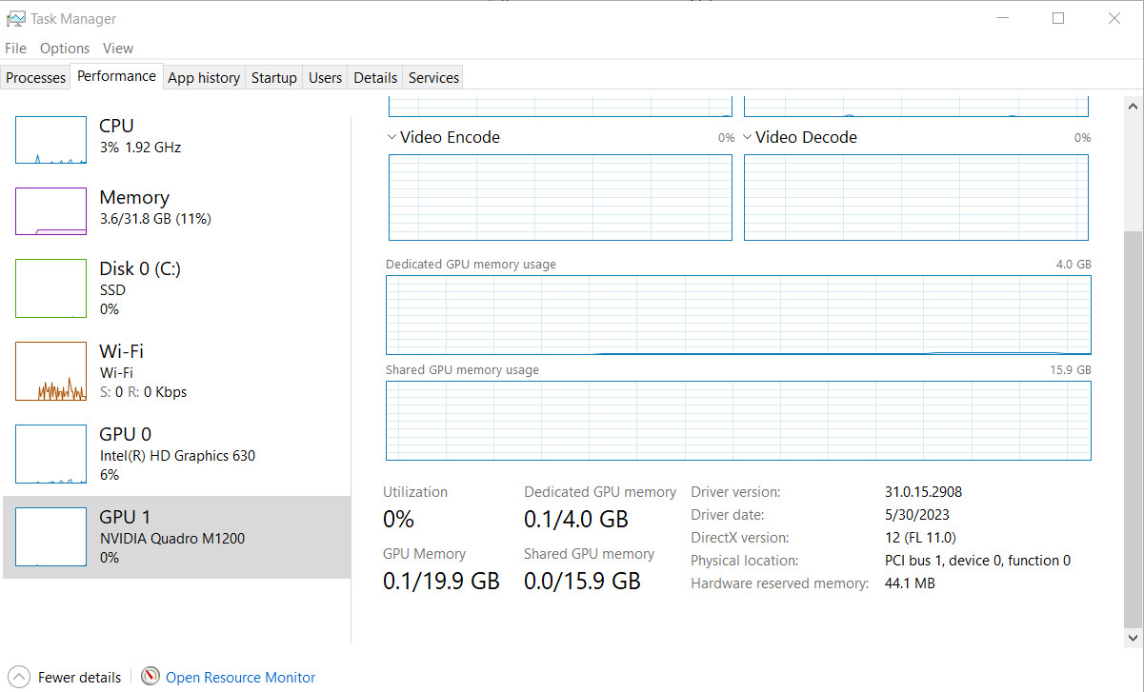Switch to the Processes tab
The image size is (1144, 692).
click(36, 78)
